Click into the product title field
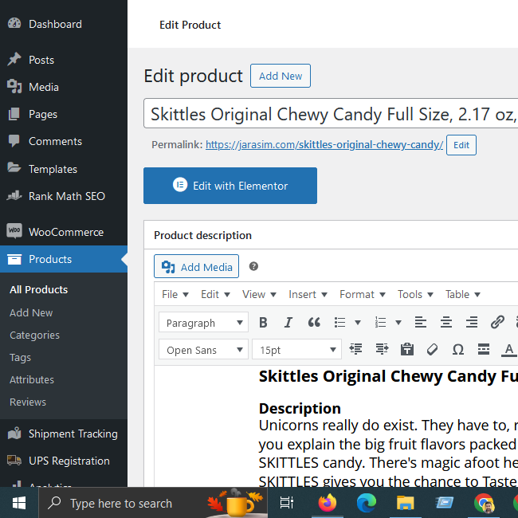This screenshot has width=518, height=518. [331, 114]
